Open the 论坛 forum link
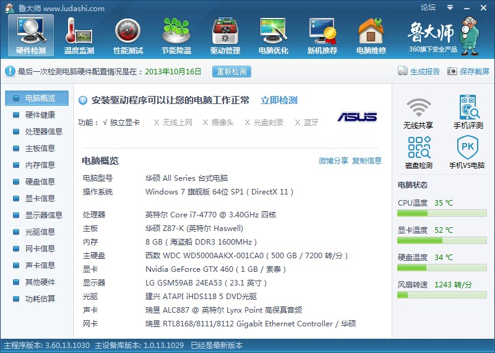The height and width of the screenshot is (353, 495). click(428, 7)
